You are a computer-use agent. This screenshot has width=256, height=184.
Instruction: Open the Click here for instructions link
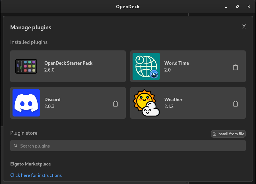pos(36,175)
